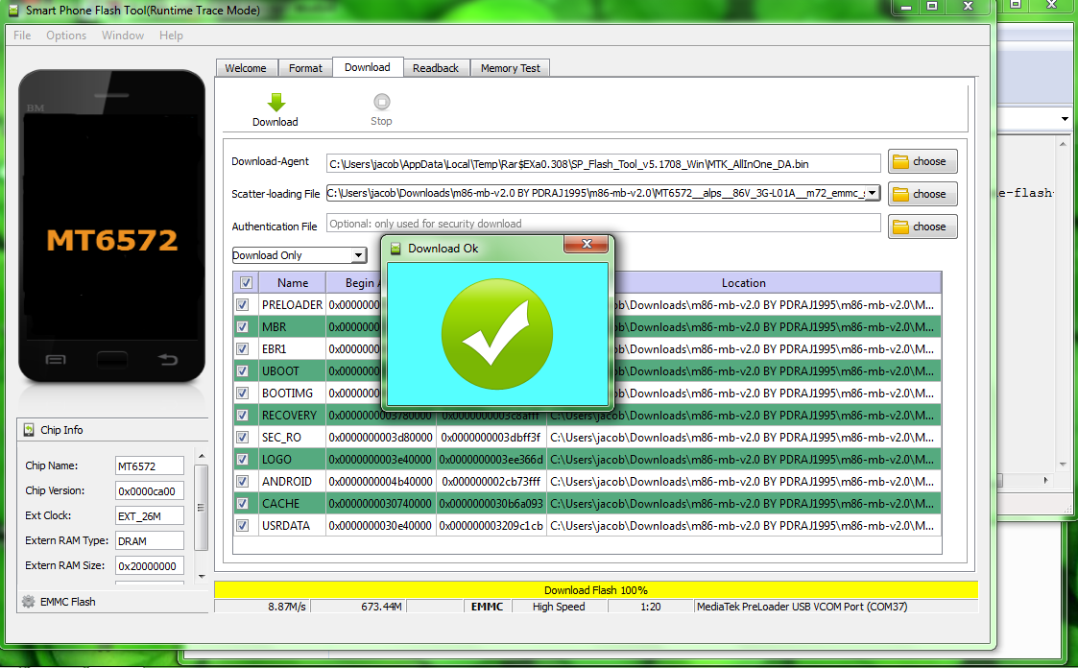Uncheck the MBR partition checkbox

pos(243,326)
